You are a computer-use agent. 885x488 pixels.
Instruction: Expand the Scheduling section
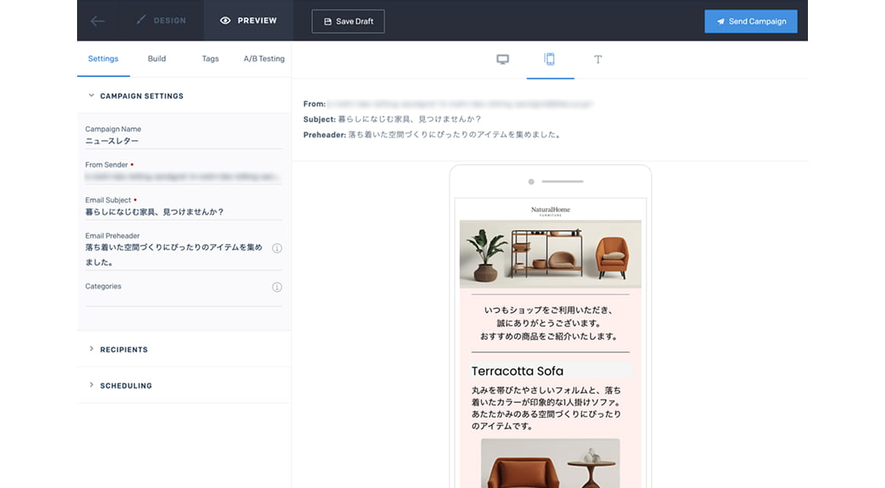pos(126,386)
